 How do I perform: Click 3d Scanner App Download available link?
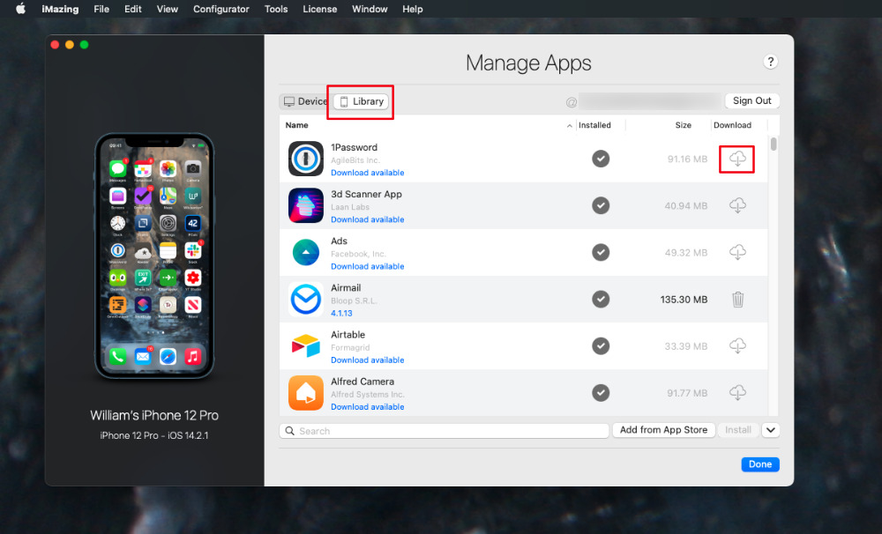[367, 219]
